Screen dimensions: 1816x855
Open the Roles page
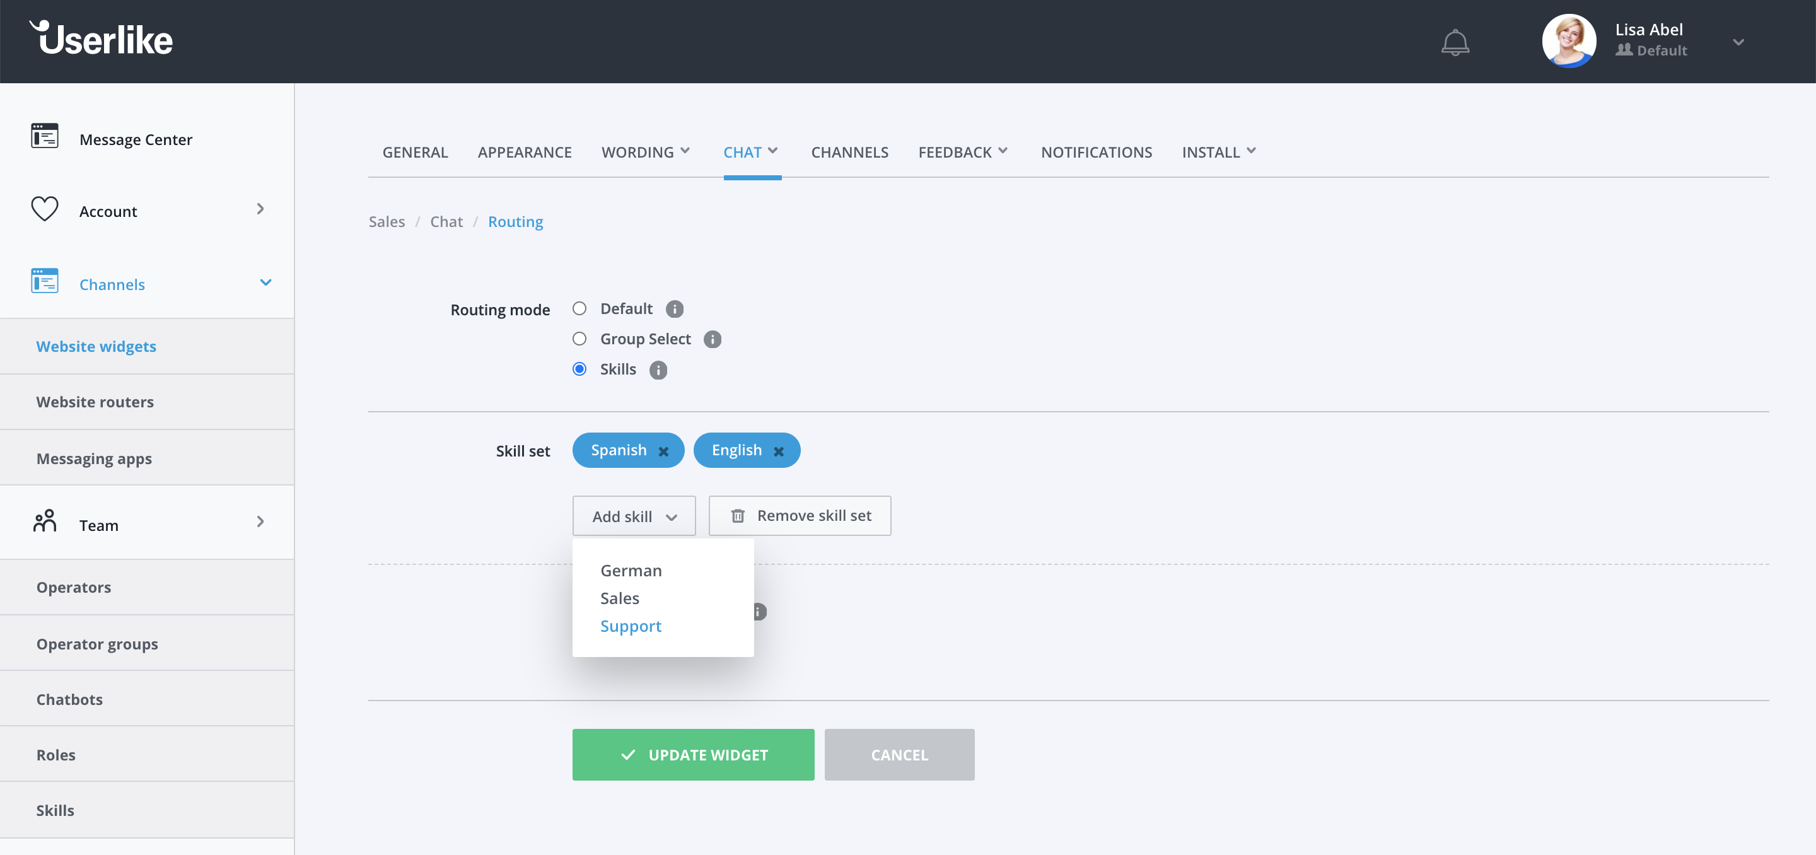(147, 754)
